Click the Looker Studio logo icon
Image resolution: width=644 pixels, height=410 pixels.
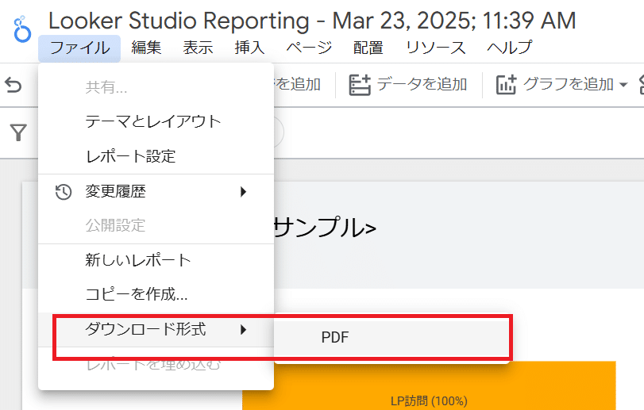[21, 29]
